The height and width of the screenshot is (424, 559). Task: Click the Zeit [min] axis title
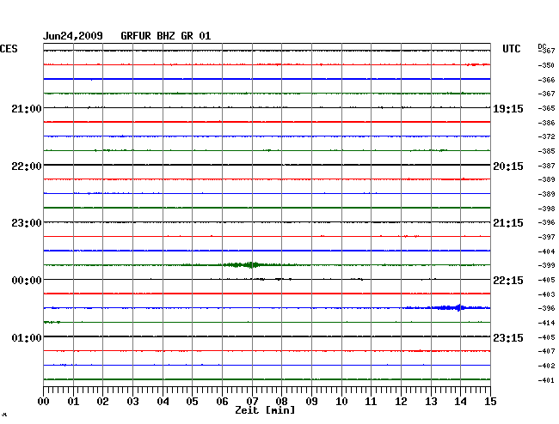point(265,410)
